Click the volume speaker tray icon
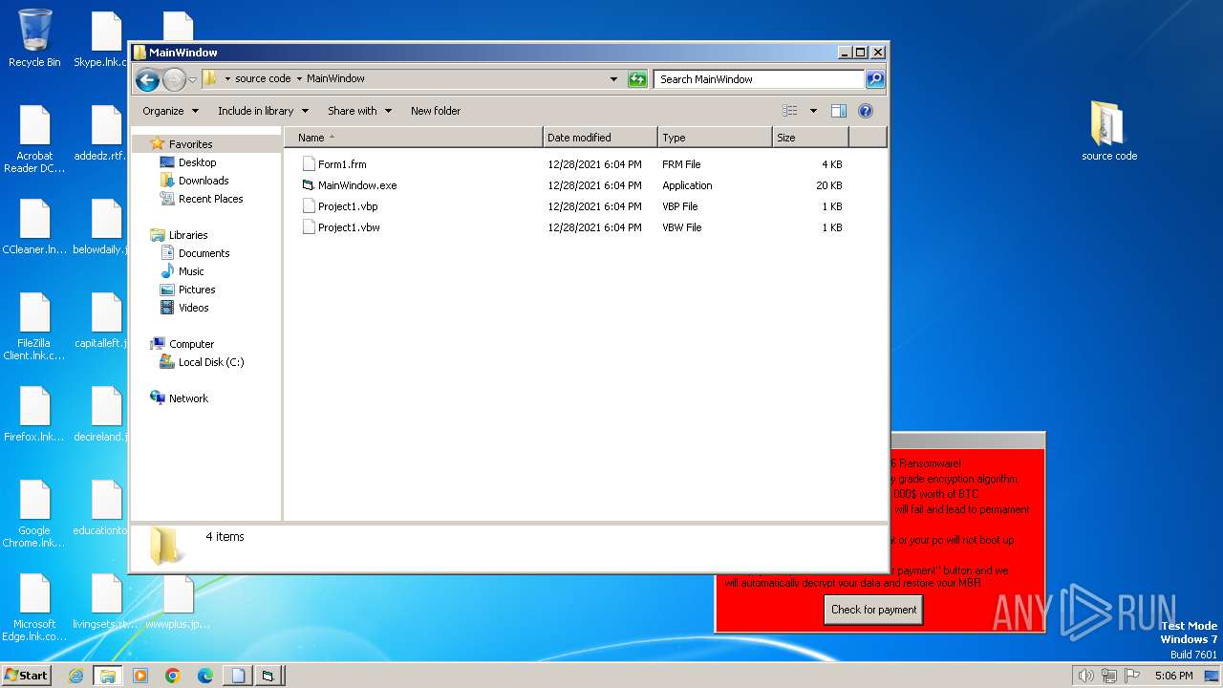This screenshot has height=688, width=1223. [1085, 676]
